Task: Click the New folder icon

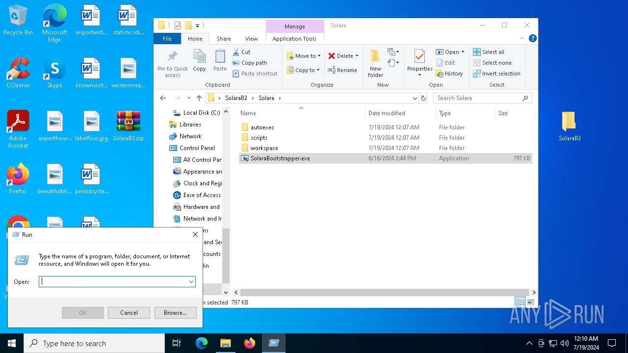Action: [x=375, y=63]
